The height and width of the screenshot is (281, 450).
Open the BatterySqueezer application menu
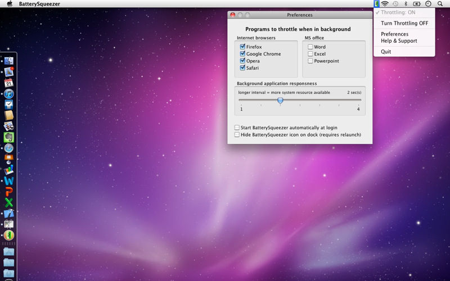click(39, 4)
